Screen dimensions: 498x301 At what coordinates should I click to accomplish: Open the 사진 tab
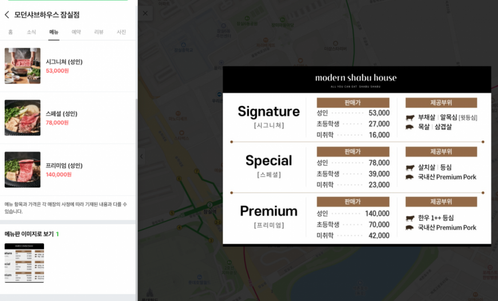(x=121, y=31)
